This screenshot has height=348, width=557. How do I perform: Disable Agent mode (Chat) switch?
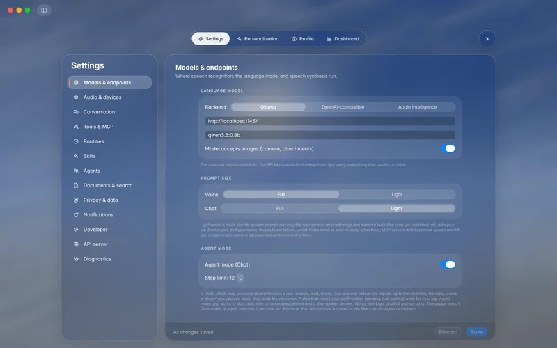pyautogui.click(x=448, y=264)
